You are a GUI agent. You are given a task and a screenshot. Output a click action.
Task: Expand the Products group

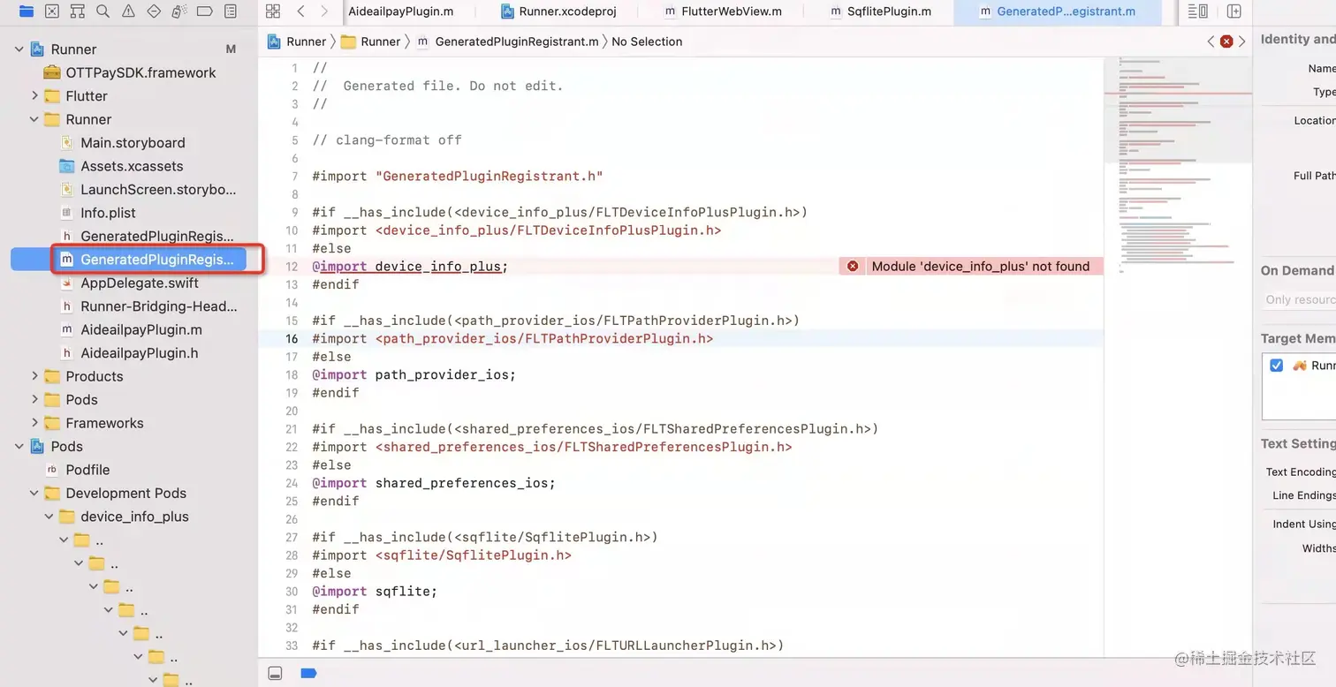pyautogui.click(x=34, y=376)
